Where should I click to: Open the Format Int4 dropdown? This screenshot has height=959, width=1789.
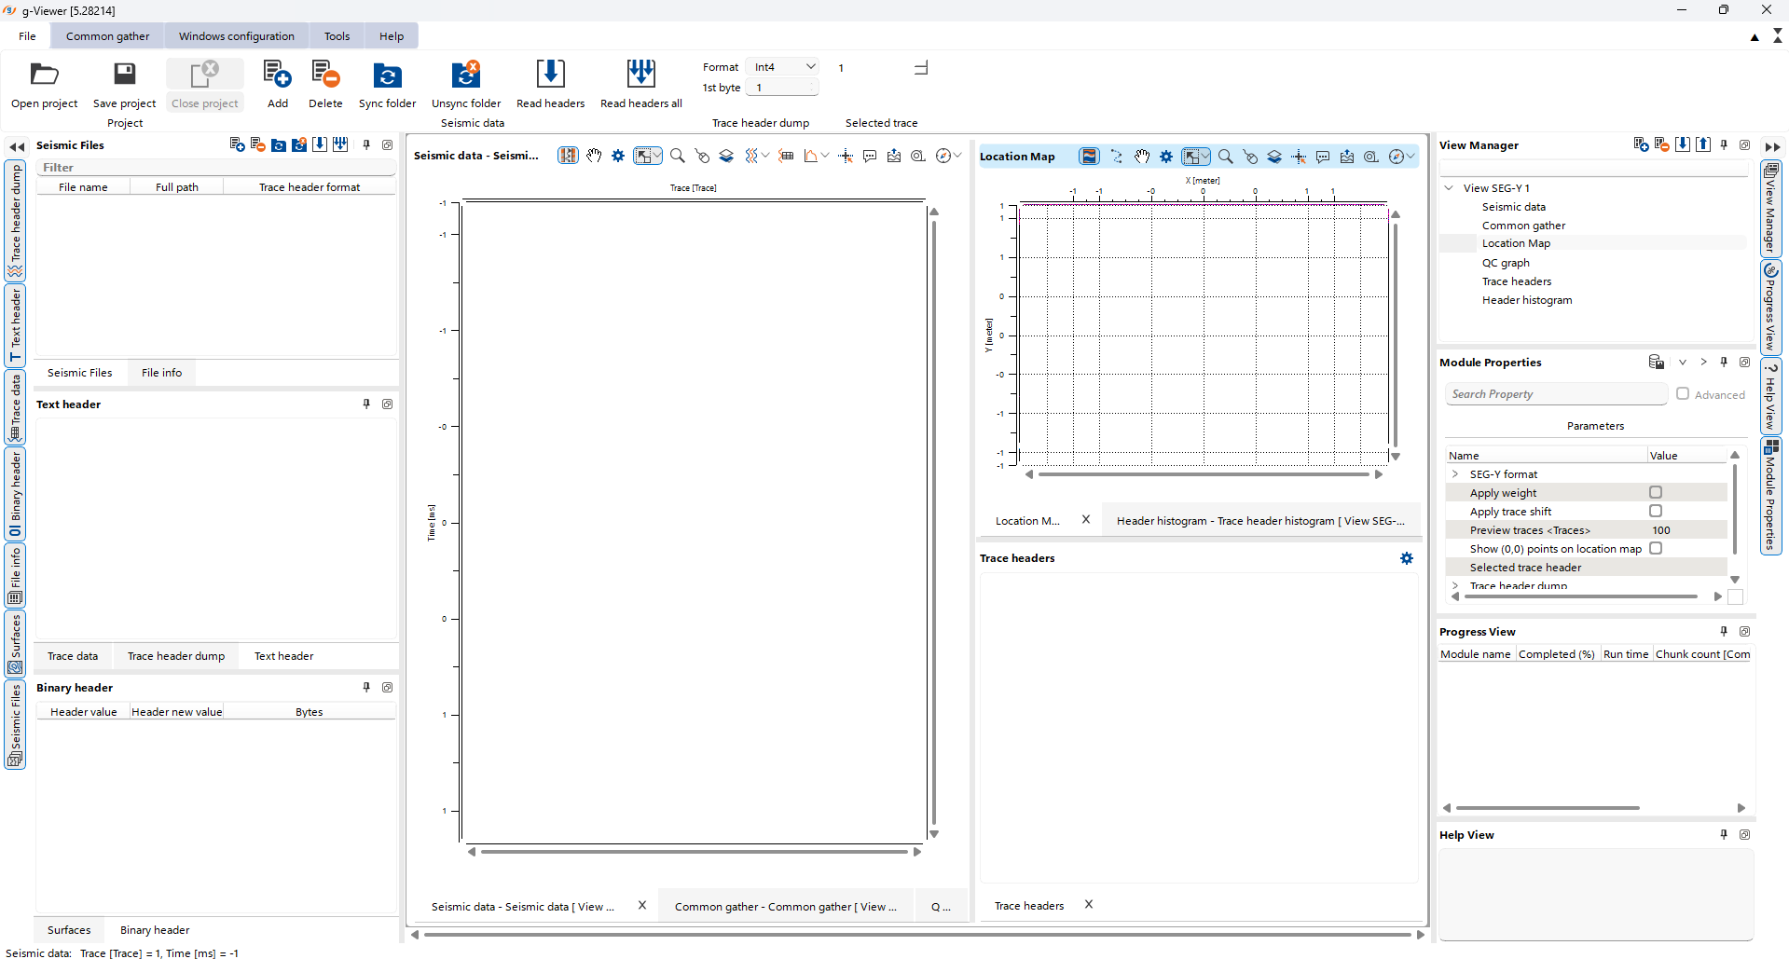click(783, 67)
